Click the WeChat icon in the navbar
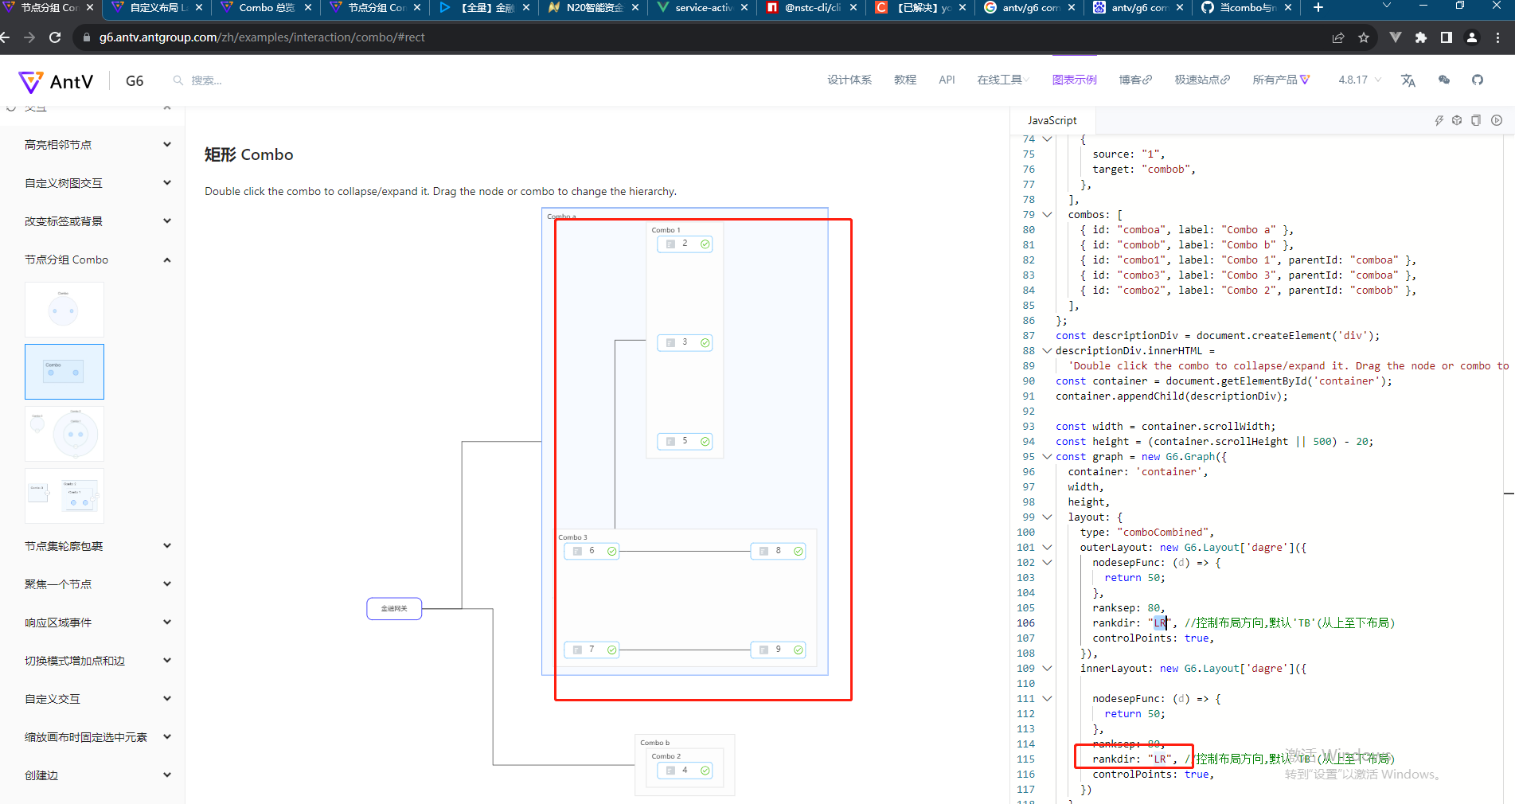 click(x=1444, y=80)
